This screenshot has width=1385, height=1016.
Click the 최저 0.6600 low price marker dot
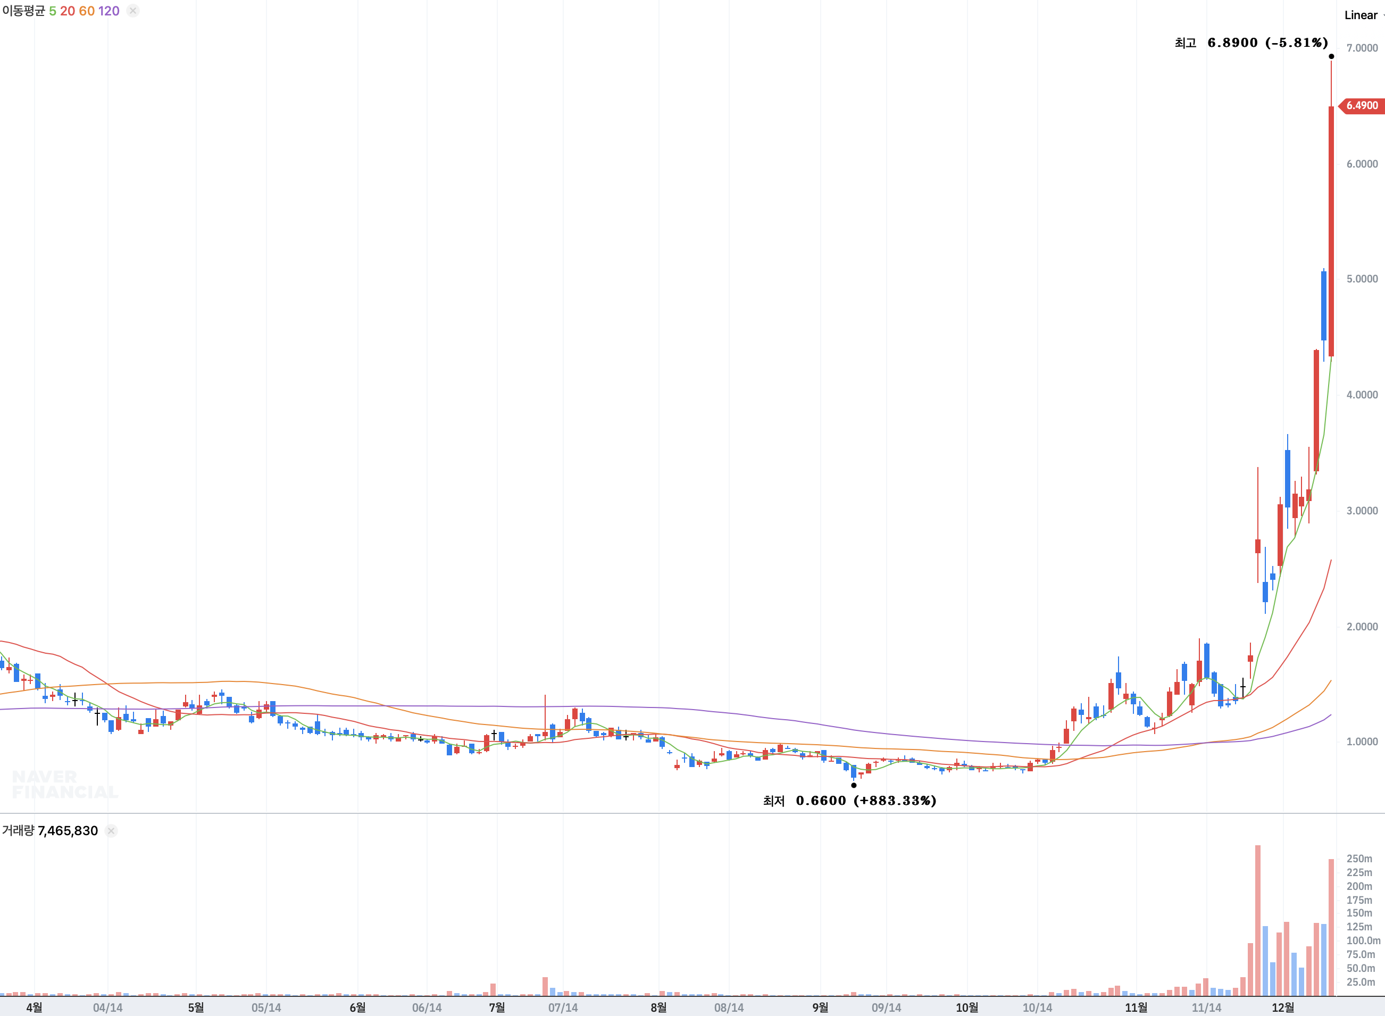pos(854,785)
